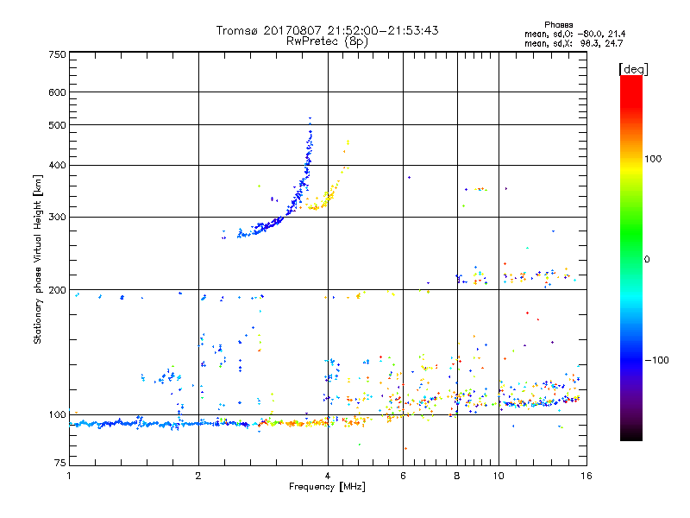Click the colorbar tick label '-100'
This screenshot has height=518, width=690.
coord(656,360)
